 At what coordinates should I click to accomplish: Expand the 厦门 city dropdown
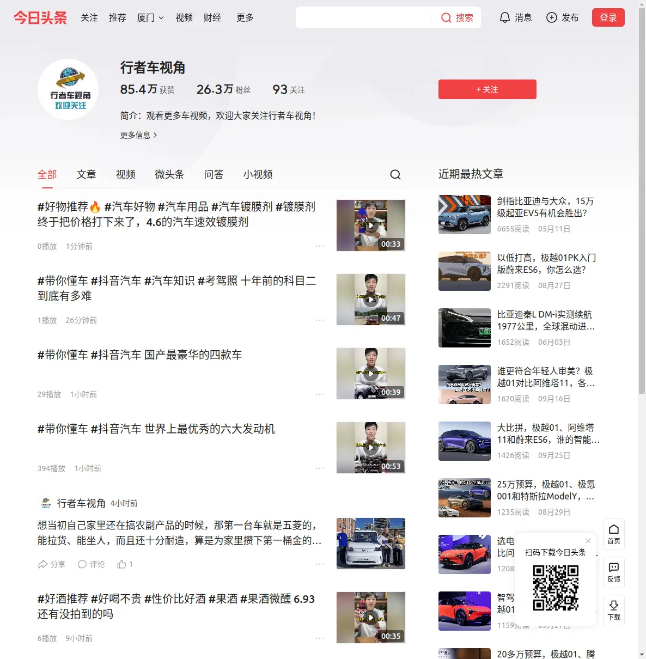click(150, 18)
